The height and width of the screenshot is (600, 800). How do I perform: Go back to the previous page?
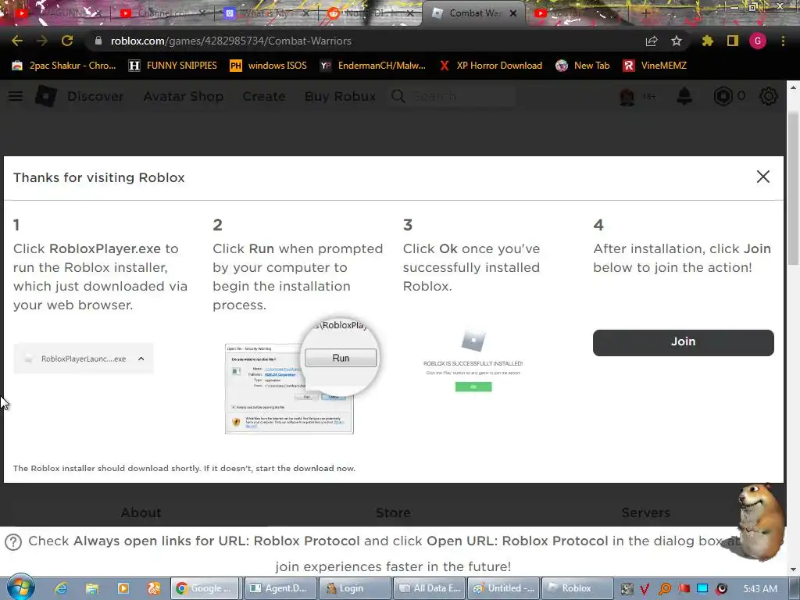point(17,41)
